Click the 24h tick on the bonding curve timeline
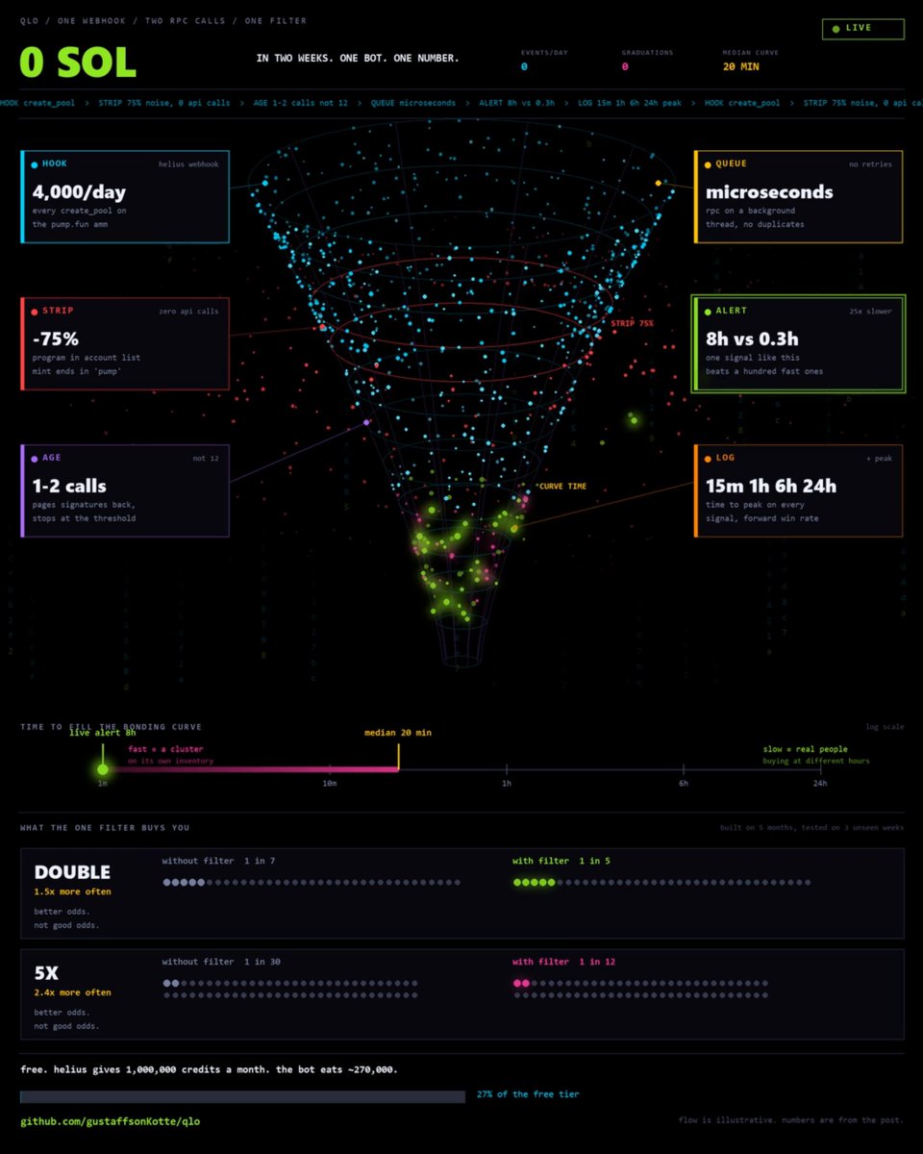 coord(819,769)
